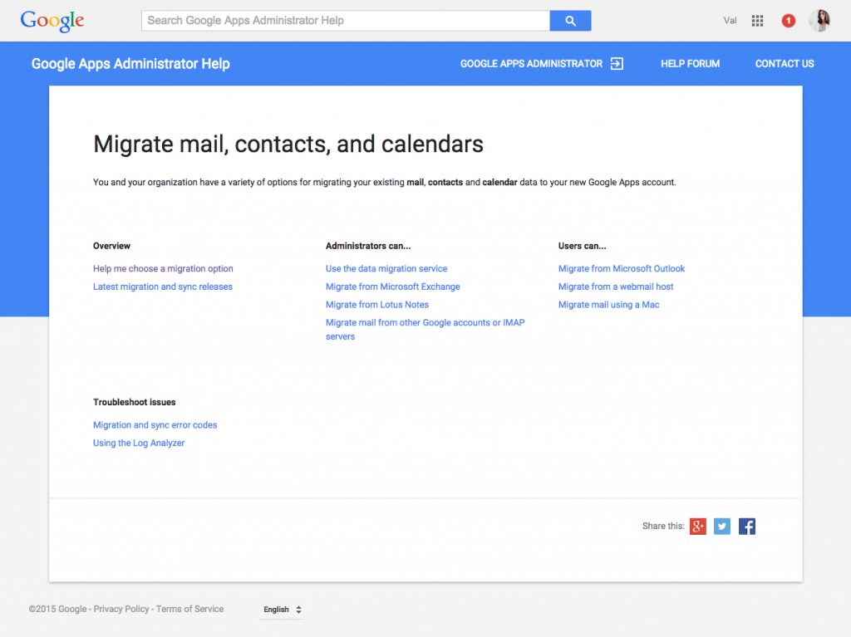This screenshot has width=851, height=637.
Task: Open the Privacy Policy link
Action: (x=121, y=609)
